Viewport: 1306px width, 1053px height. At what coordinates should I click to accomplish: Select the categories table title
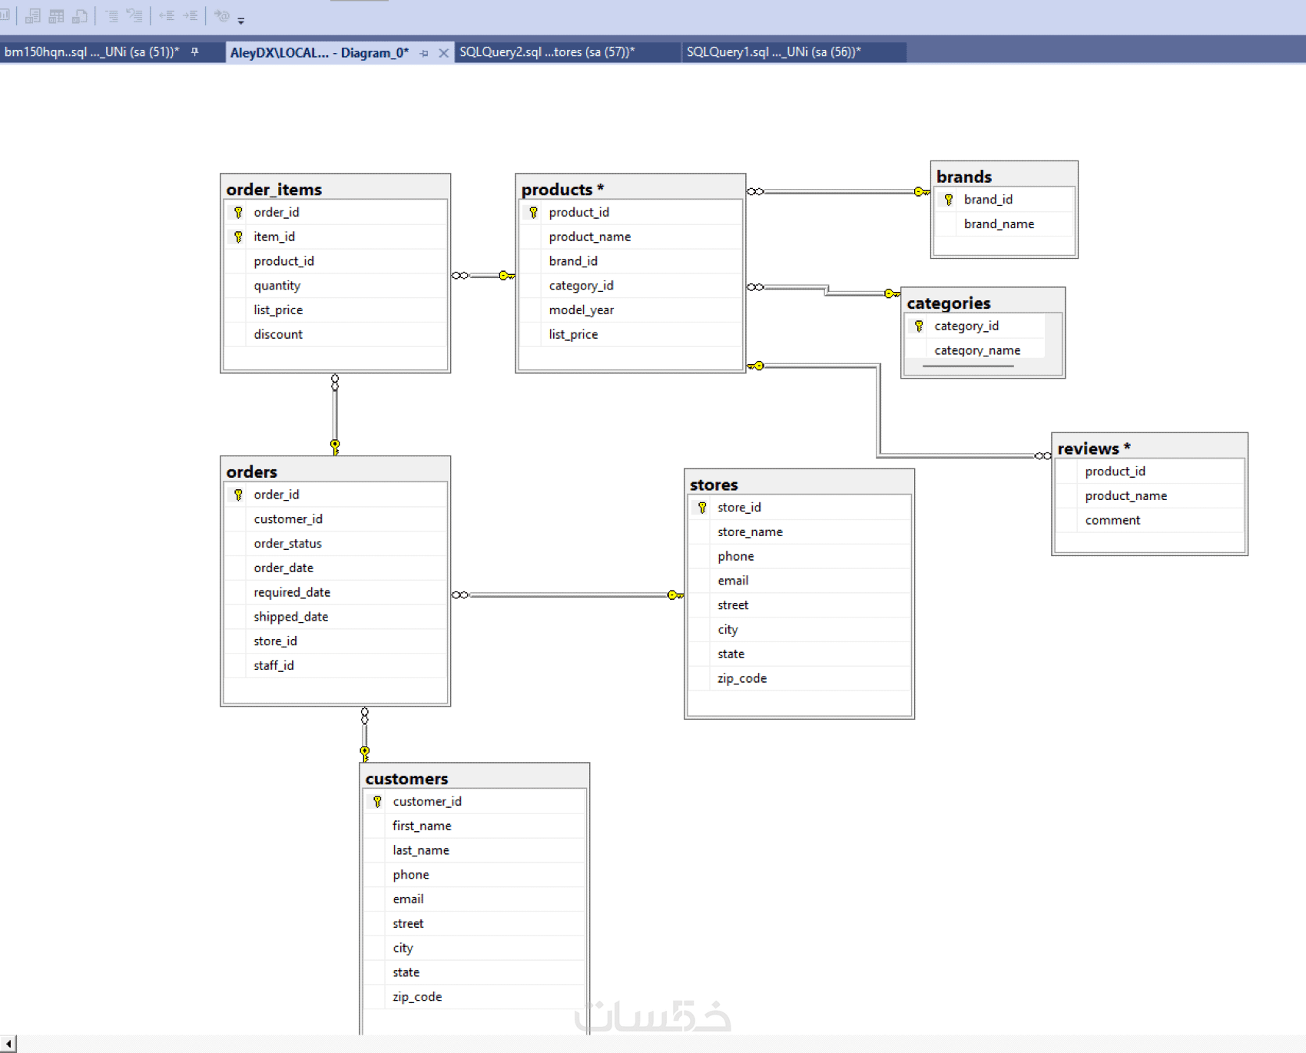click(949, 303)
